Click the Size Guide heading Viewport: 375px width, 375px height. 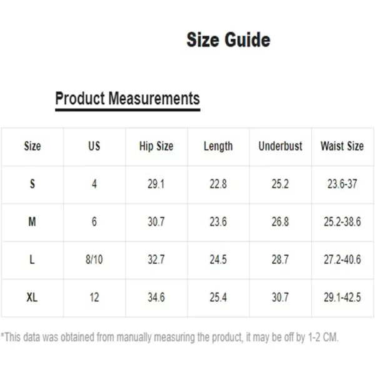pyautogui.click(x=228, y=40)
